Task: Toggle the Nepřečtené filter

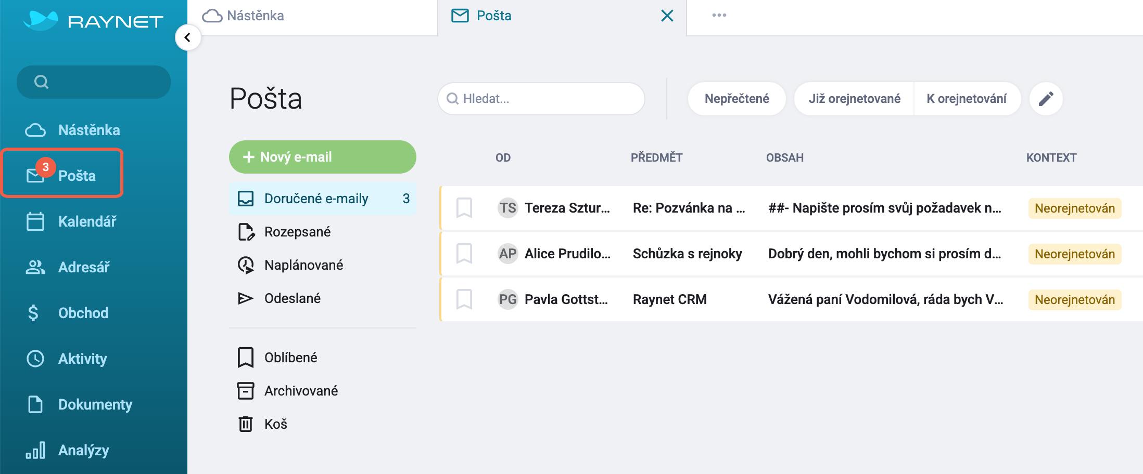Action: 736,99
